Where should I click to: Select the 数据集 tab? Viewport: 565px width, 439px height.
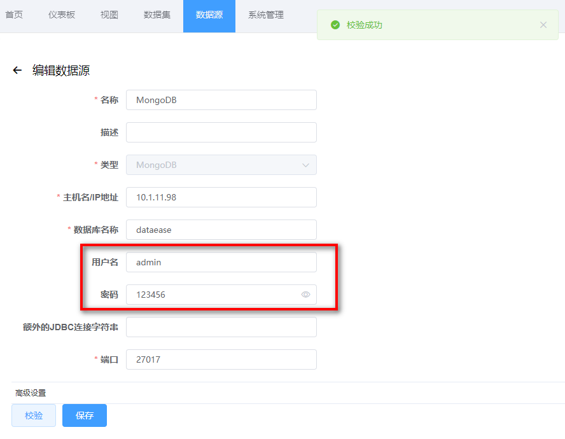(x=157, y=15)
